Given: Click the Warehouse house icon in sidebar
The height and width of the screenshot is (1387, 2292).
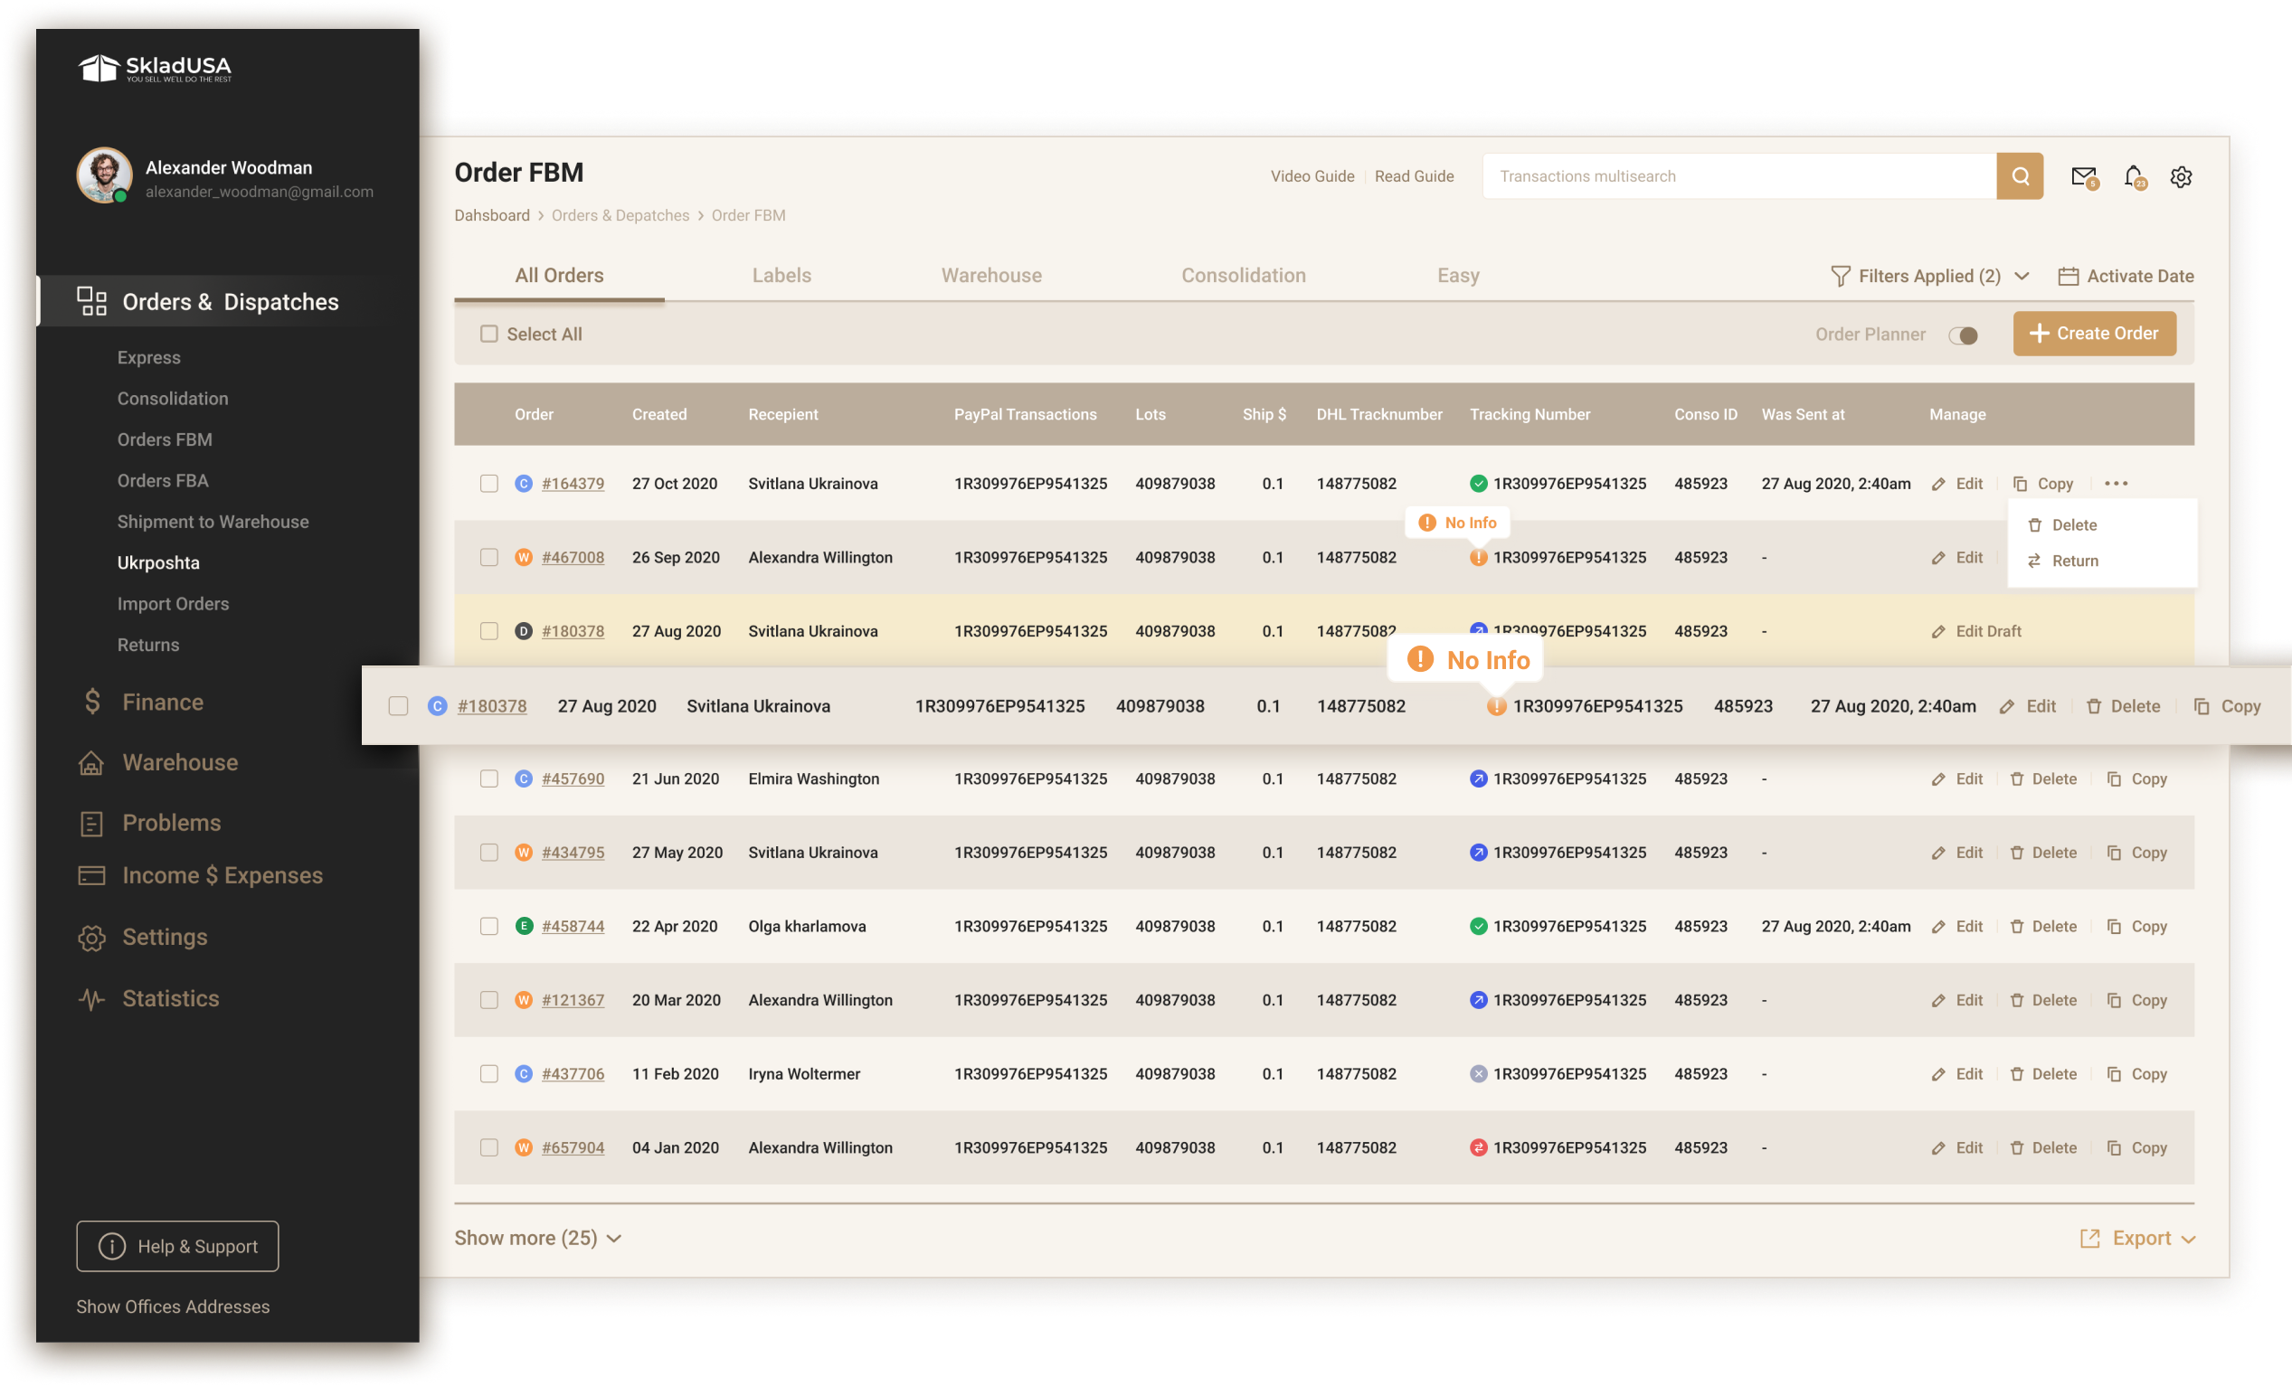Looking at the screenshot, I should [91, 763].
